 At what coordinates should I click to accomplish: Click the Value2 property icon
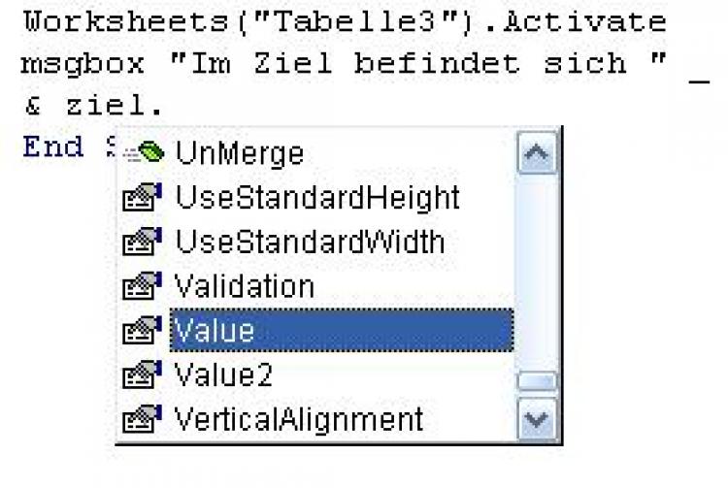[145, 376]
